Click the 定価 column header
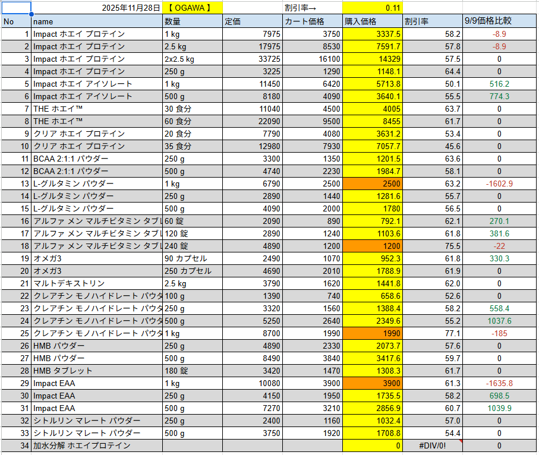The width and height of the screenshot is (539, 455). coord(250,20)
